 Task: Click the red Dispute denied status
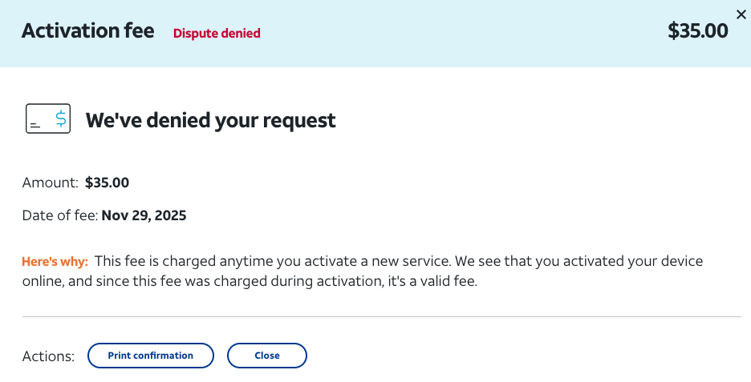point(217,33)
